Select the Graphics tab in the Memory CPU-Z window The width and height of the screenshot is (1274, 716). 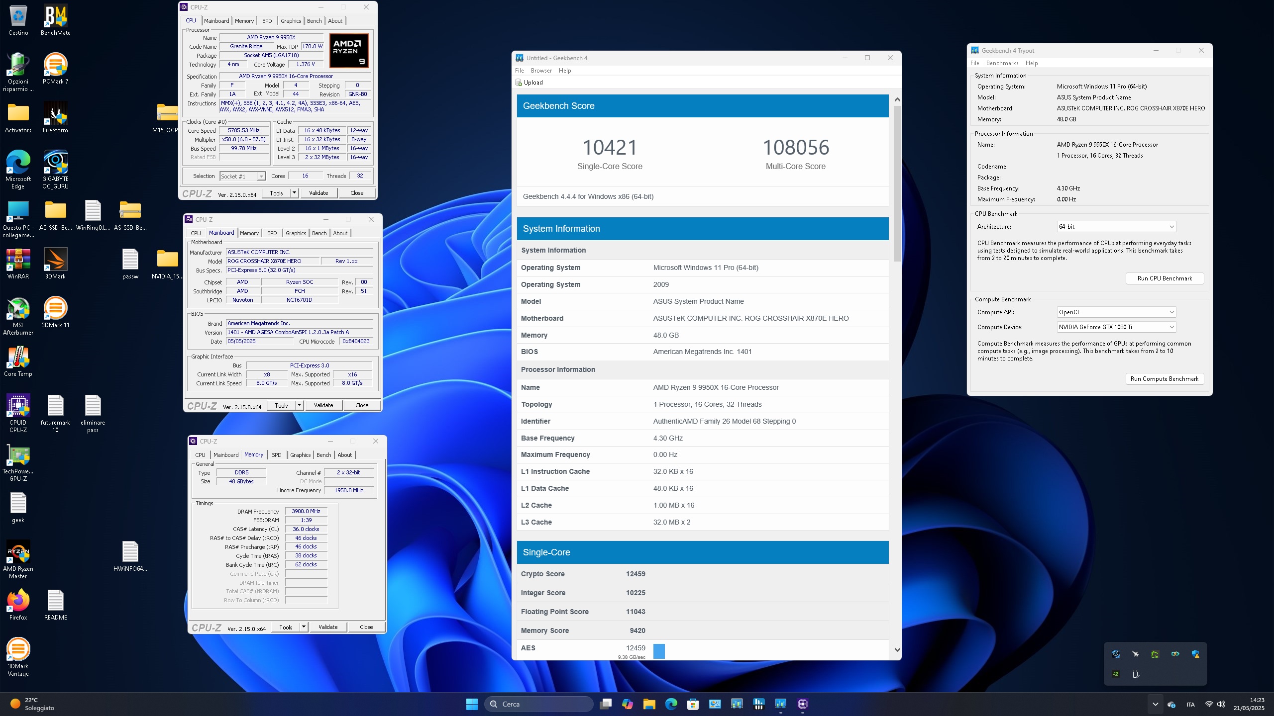(300, 455)
